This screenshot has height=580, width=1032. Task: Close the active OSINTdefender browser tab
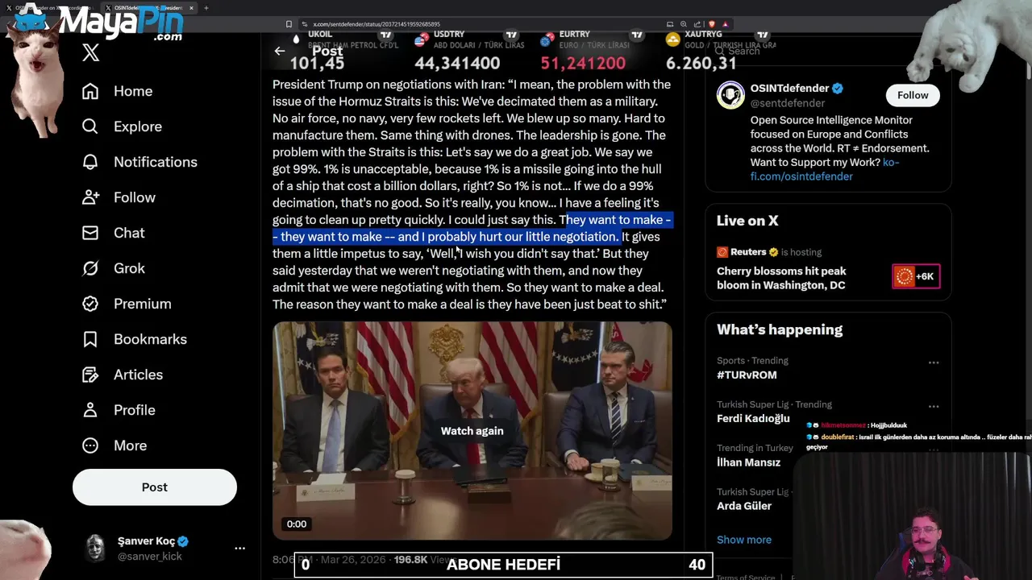coord(191,8)
